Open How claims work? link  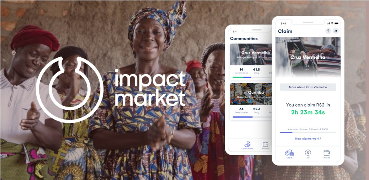[308, 139]
